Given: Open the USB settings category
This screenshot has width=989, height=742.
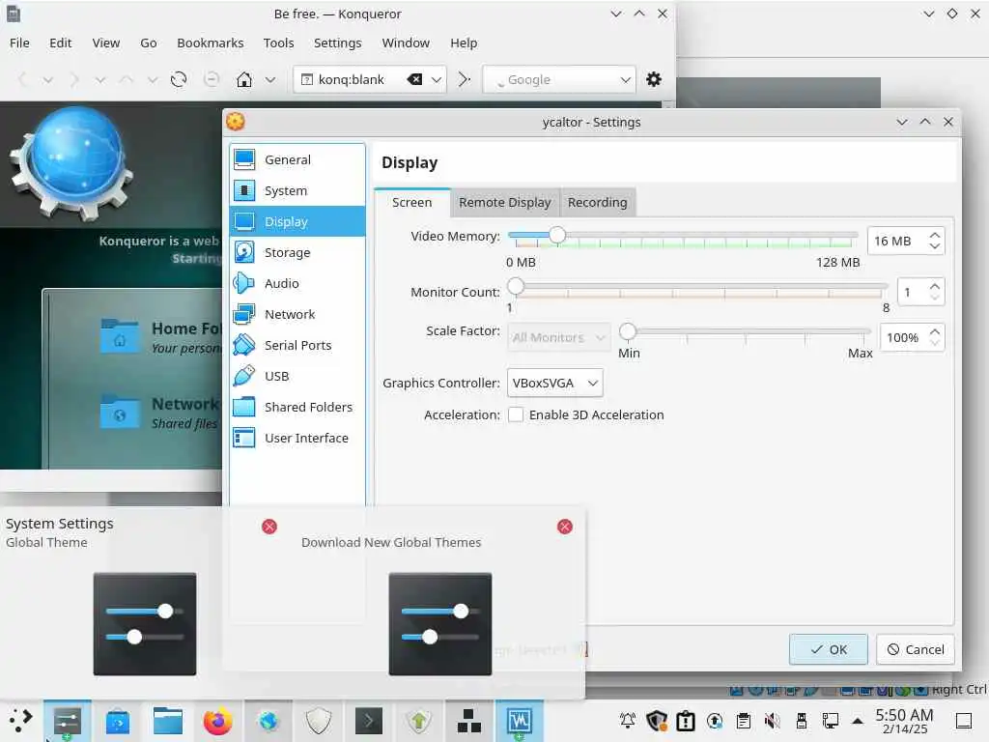Looking at the screenshot, I should coord(297,376).
